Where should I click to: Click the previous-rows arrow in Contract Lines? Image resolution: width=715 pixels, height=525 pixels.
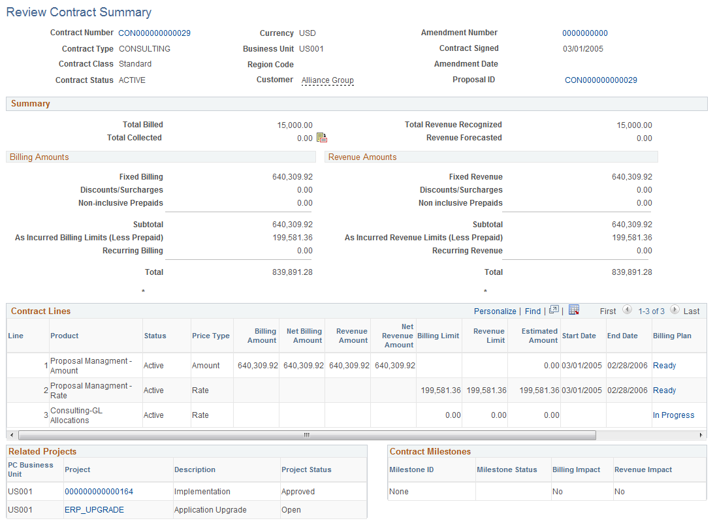(x=628, y=311)
